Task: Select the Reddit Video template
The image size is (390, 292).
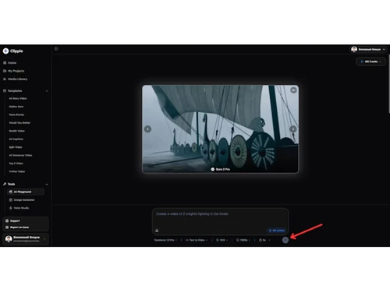Action: [16, 131]
